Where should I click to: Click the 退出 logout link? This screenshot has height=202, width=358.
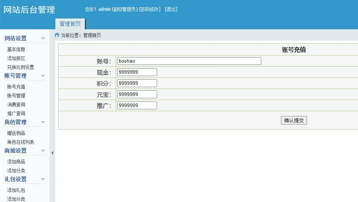pyautogui.click(x=171, y=9)
